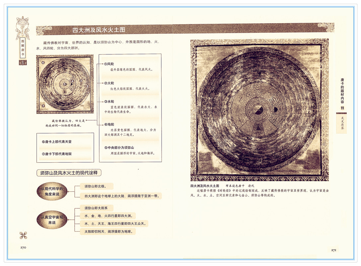Click the ③水轮 legend entry
The width and height of the screenshot is (361, 266).
click(x=109, y=101)
